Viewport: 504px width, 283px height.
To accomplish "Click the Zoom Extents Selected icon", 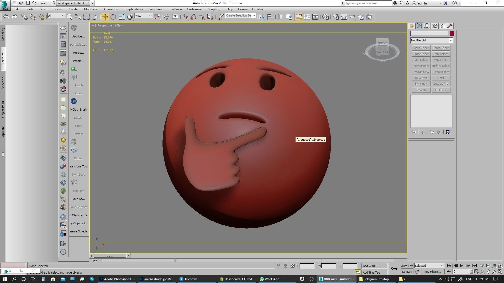I will 494,266.
